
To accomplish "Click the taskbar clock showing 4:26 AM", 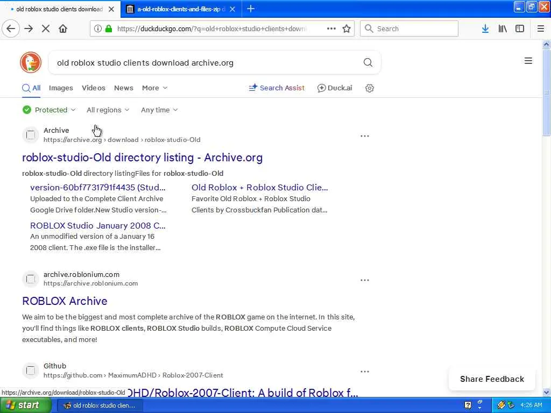I will point(531,405).
